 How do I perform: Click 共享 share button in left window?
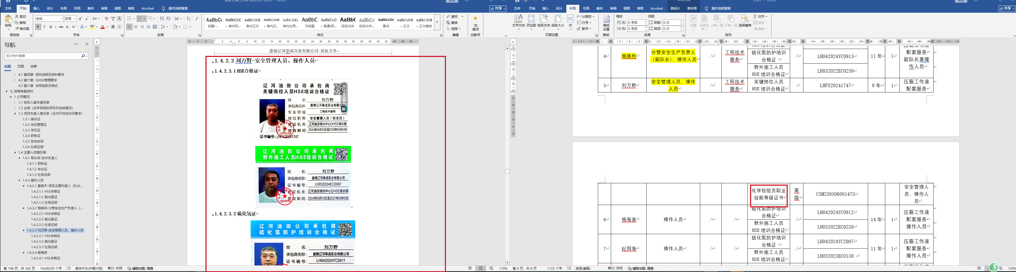498,8
